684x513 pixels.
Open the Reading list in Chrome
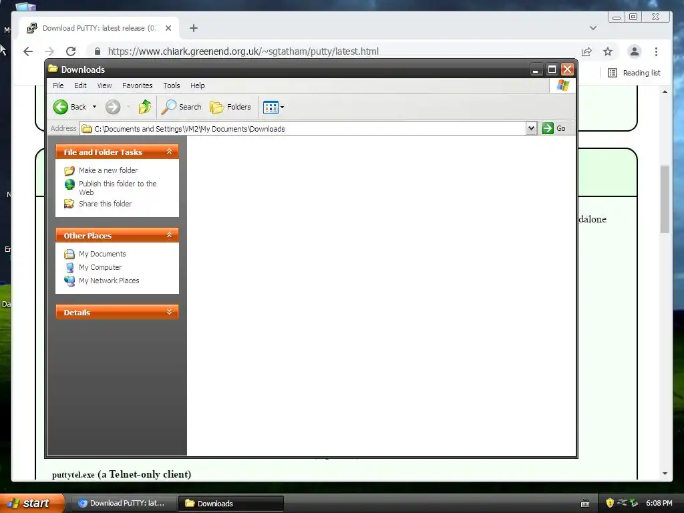pyautogui.click(x=635, y=73)
